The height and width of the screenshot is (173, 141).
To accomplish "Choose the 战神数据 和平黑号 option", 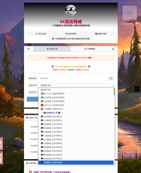I will point(76,159).
